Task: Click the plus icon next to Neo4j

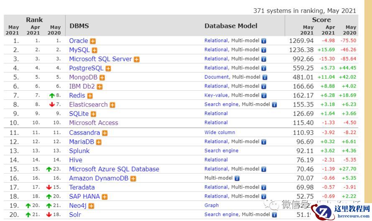Action: pyautogui.click(x=91, y=206)
